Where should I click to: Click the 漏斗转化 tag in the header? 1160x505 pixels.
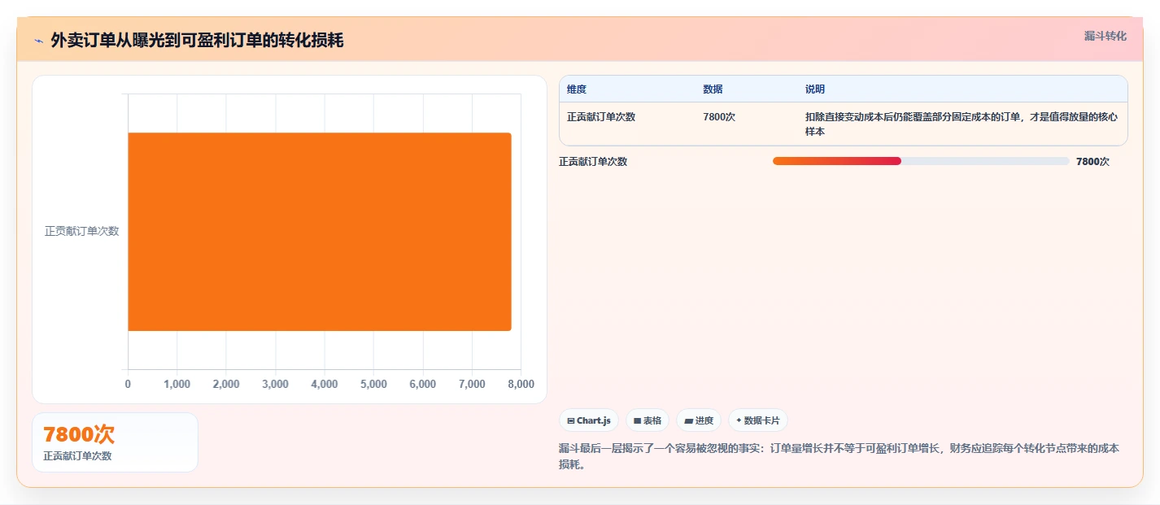click(x=1105, y=36)
